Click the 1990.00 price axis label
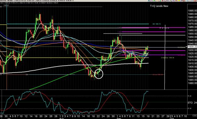197x119 pixels. pos(192,11)
